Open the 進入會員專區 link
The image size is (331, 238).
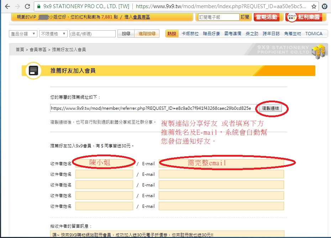[137, 17]
